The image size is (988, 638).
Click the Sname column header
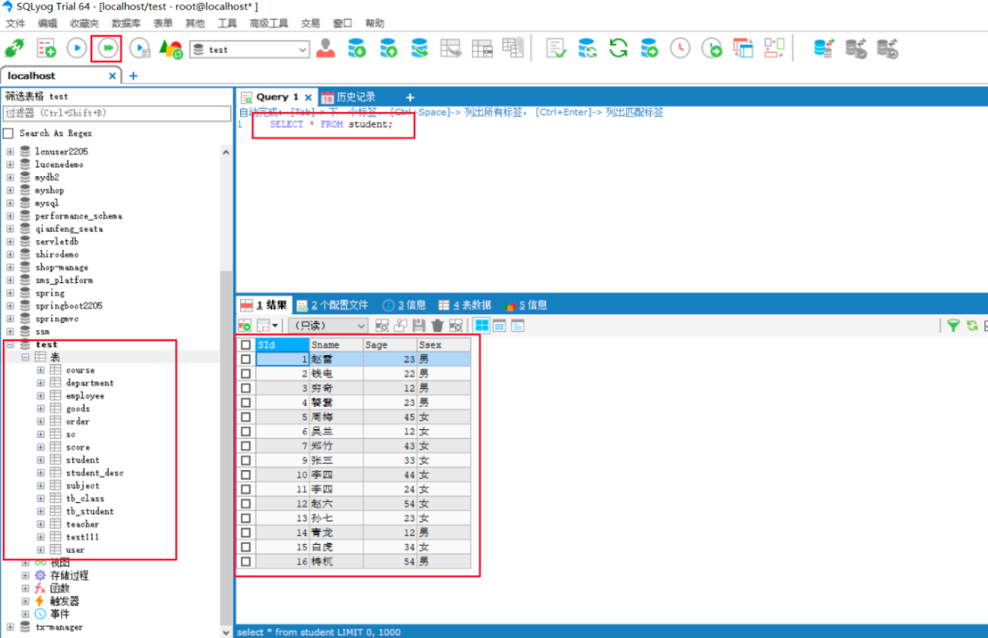click(x=334, y=345)
